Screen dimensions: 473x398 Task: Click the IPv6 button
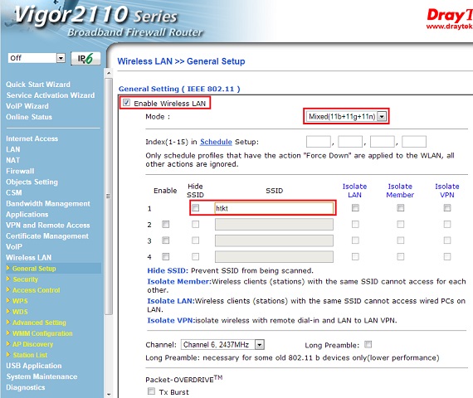(85, 58)
